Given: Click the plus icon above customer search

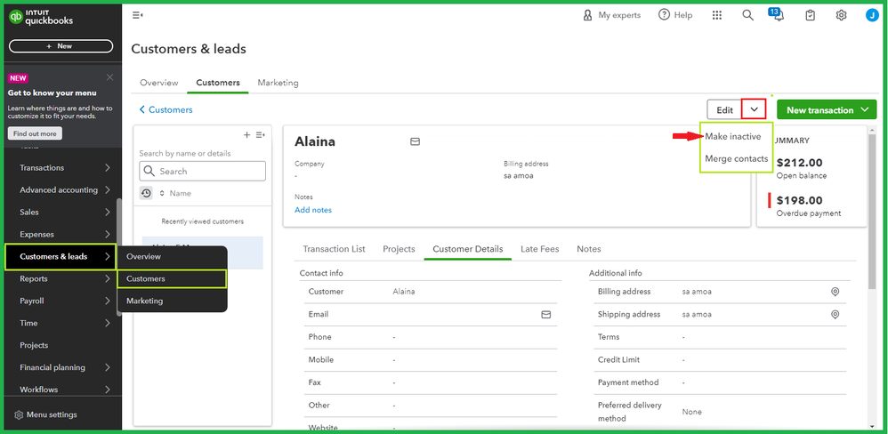Looking at the screenshot, I should (246, 135).
